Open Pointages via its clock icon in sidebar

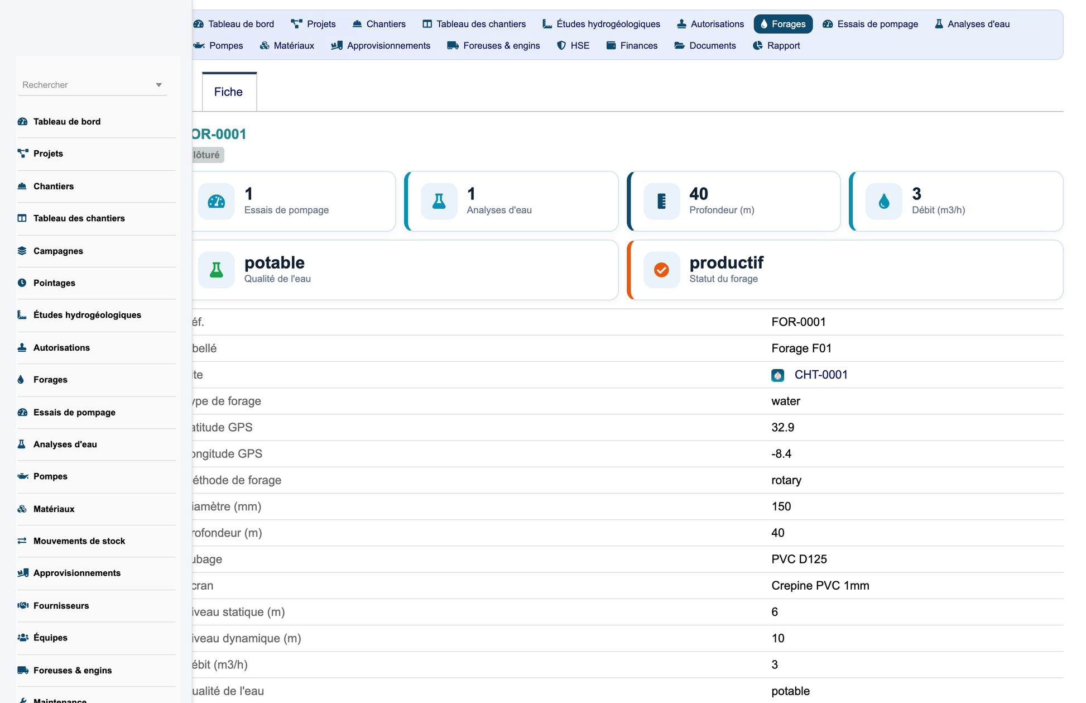22,283
